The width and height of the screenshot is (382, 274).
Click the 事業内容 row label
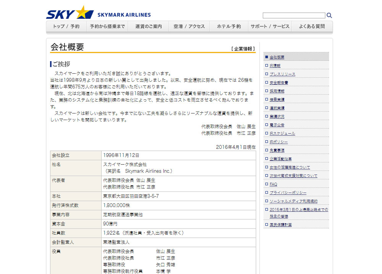[61, 214]
